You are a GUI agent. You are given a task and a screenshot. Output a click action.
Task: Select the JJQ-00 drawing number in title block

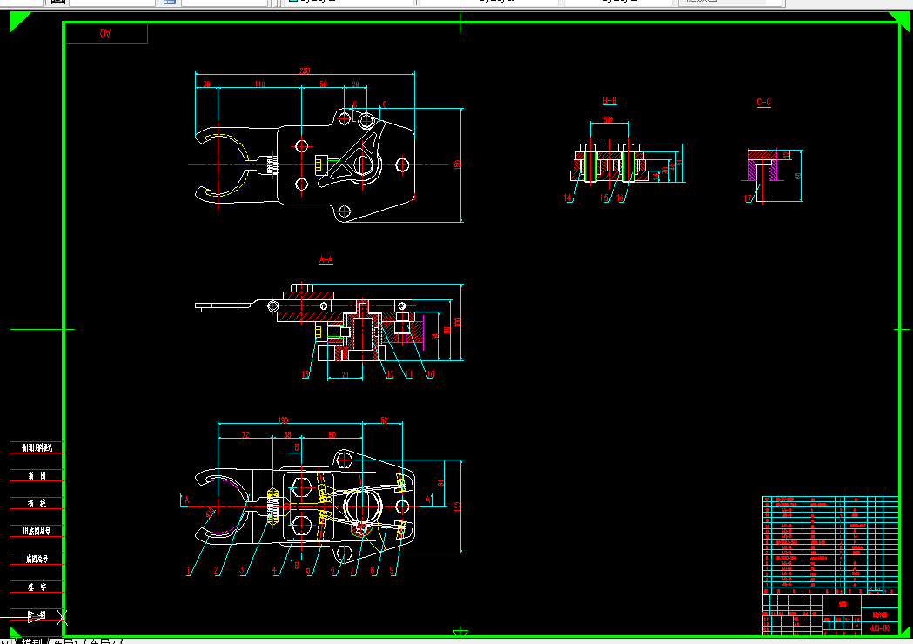pos(880,628)
